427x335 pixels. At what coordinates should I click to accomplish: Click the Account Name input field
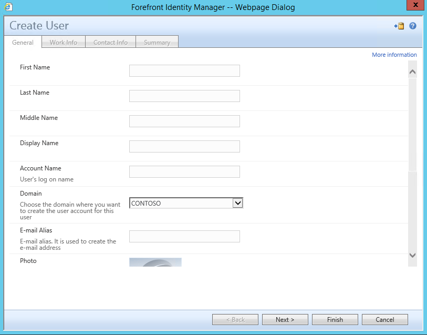pos(184,172)
